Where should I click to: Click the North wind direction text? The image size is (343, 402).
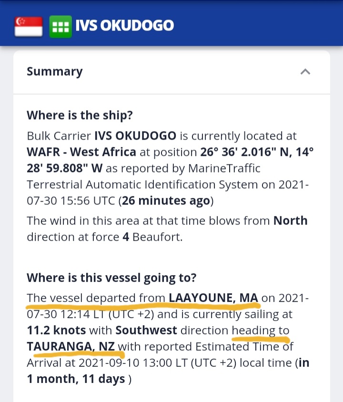(290, 221)
